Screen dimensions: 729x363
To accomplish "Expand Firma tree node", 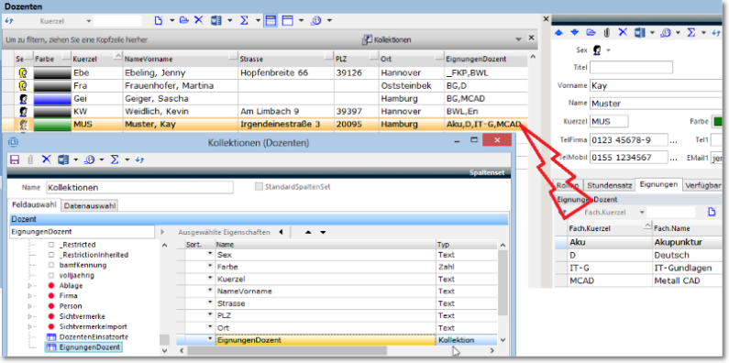I will (30, 295).
